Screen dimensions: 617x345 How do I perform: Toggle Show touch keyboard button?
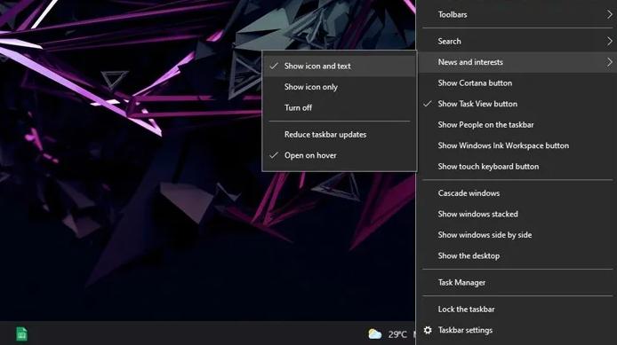click(517, 166)
